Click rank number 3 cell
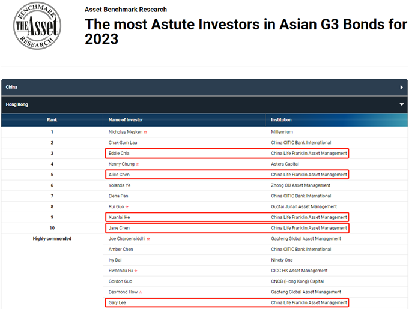 (x=52, y=153)
